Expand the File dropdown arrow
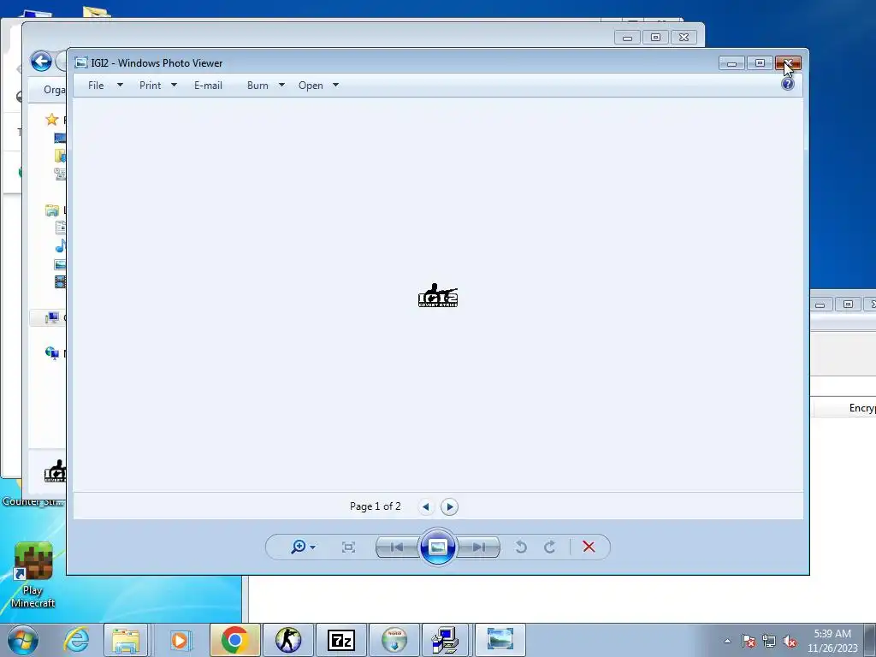The image size is (876, 657). 120,85
